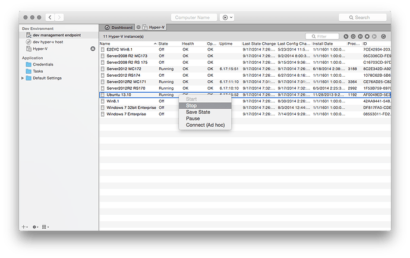
Task: Sort by the Name column header
Action: [106, 43]
